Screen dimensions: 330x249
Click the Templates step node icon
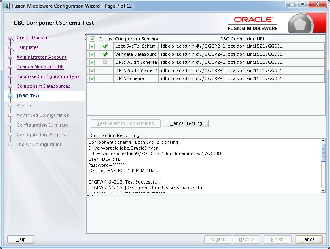[11, 48]
